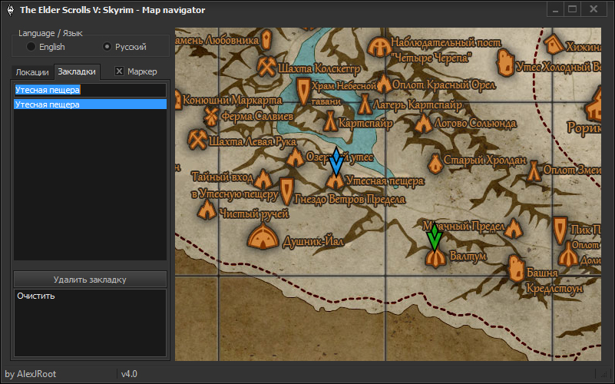Click the v4.0 version label
The width and height of the screenshot is (615, 384).
coord(129,374)
